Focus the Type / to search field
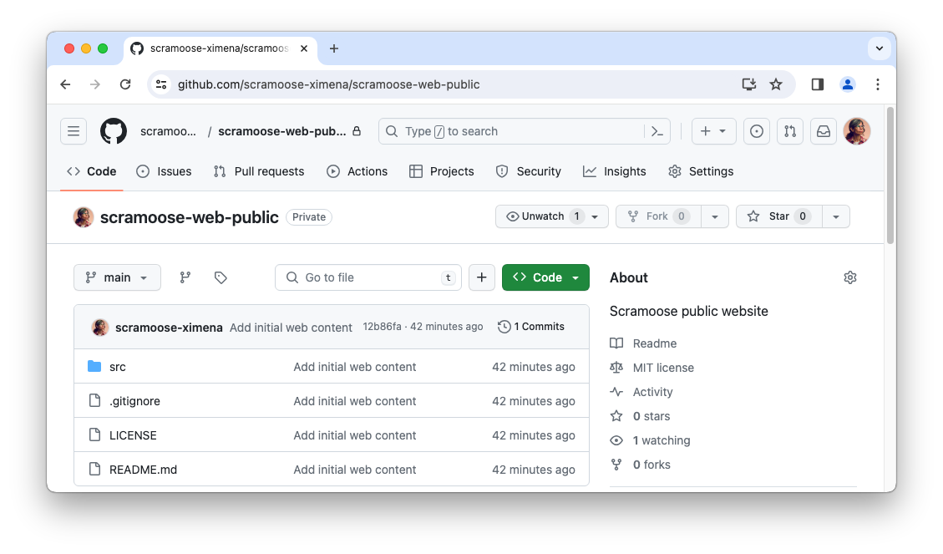943x554 pixels. [x=511, y=131]
